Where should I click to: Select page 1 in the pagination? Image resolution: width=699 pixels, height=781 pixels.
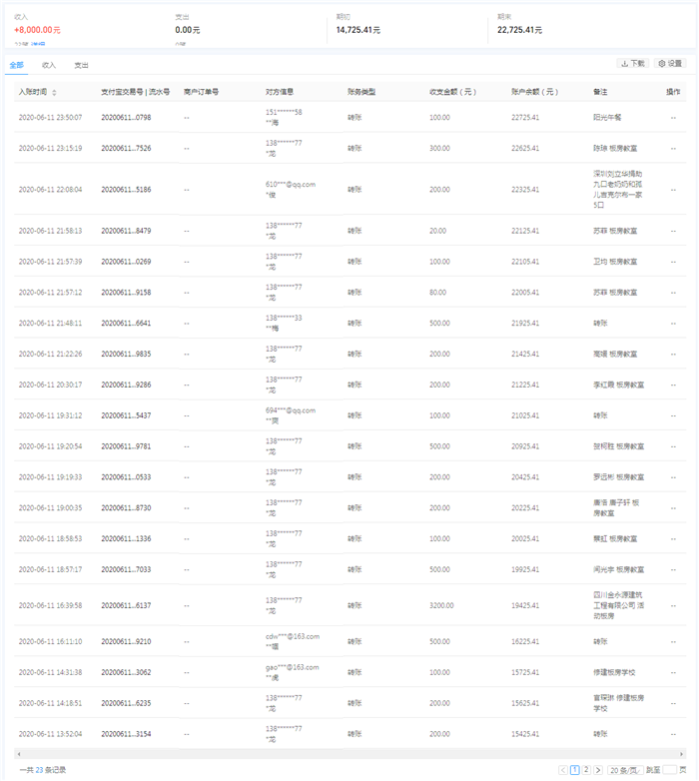[575, 770]
